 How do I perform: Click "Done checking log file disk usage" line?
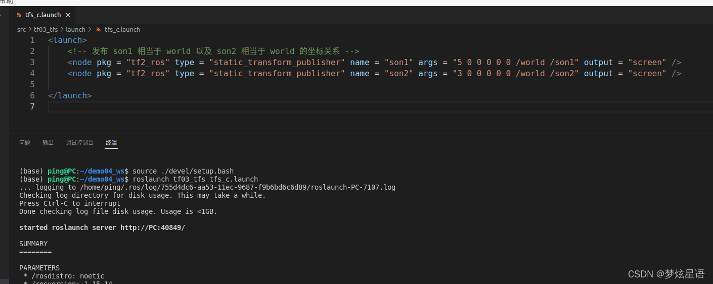click(118, 211)
